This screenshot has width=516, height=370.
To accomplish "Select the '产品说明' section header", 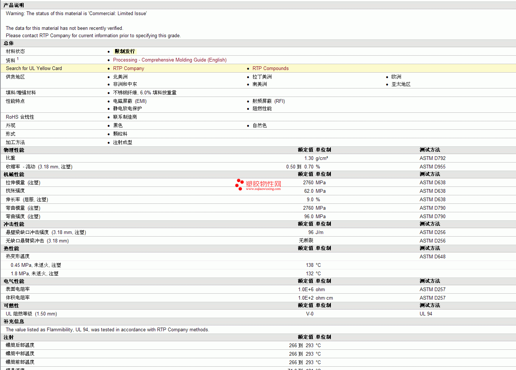I will [14, 6].
